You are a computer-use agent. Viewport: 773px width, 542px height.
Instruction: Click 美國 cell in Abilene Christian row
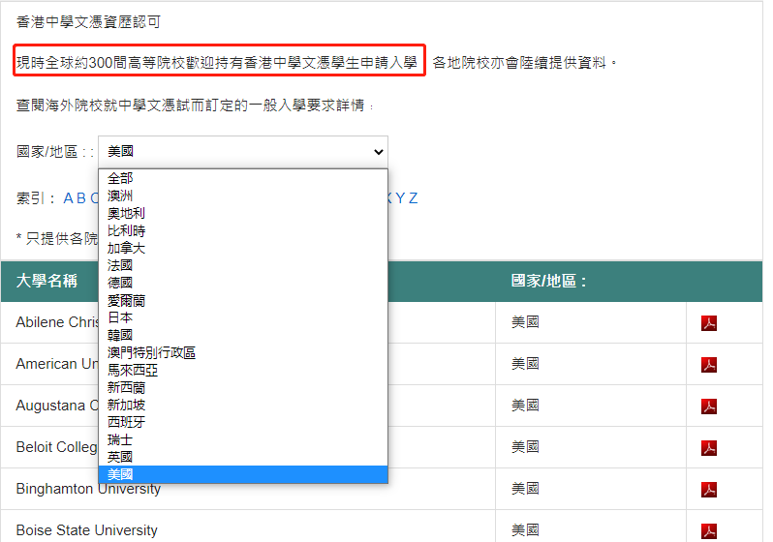(525, 322)
